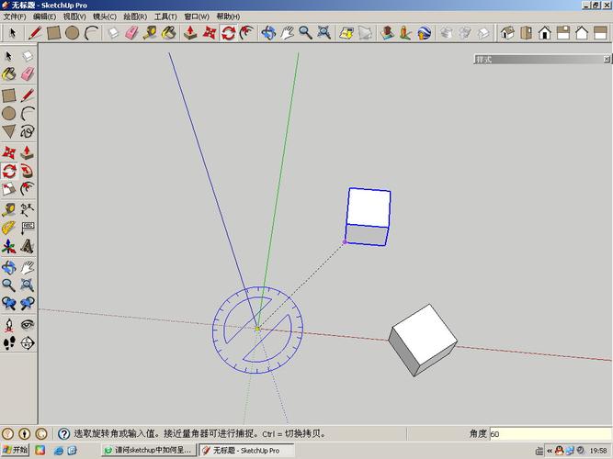Click the Windows 开始 Start button
This screenshot has width=613, height=459.
16,451
